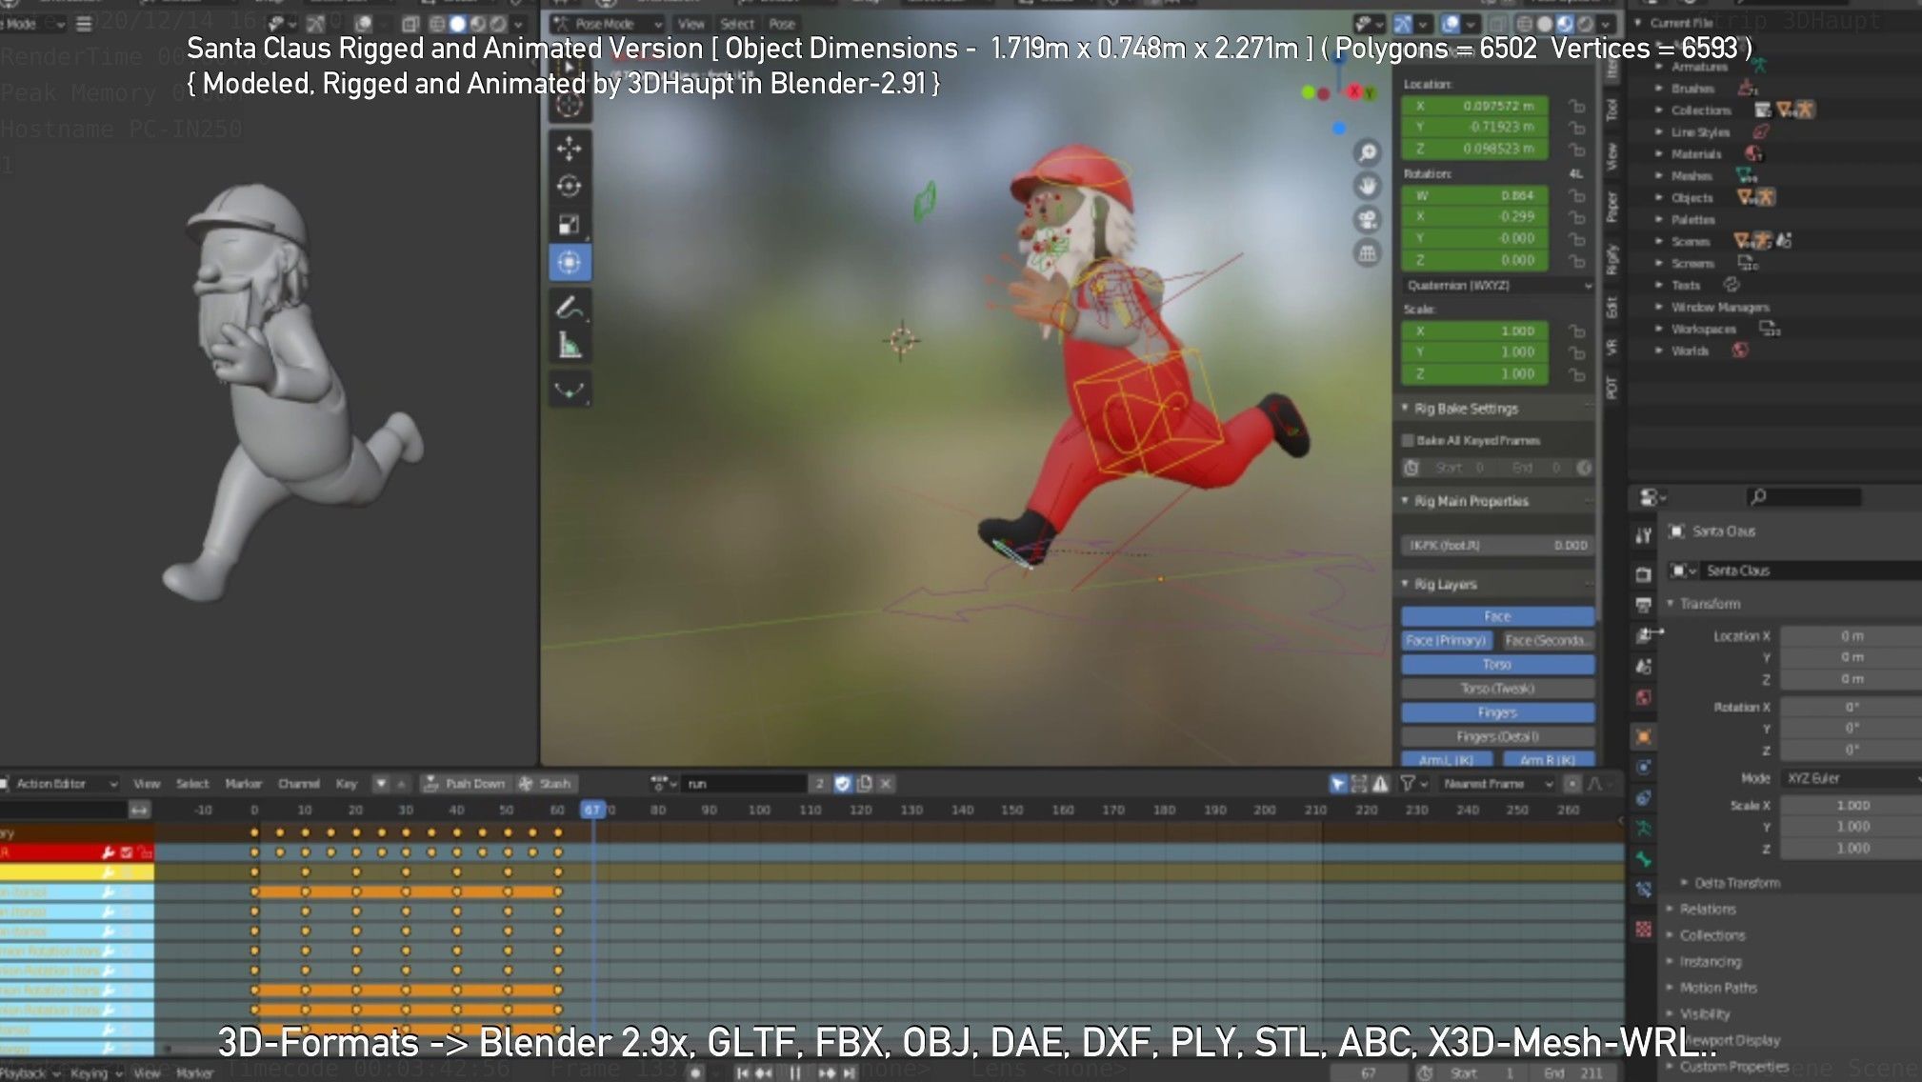
Task: Click the current frame 67 marker
Action: pos(592,810)
